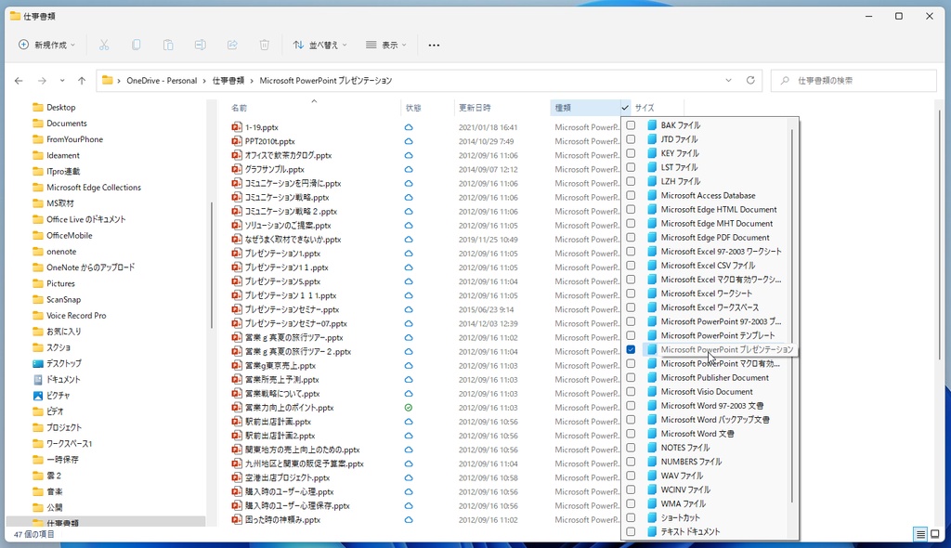Open the 並べ替え sort dropdown
951x548 pixels.
pyautogui.click(x=319, y=45)
